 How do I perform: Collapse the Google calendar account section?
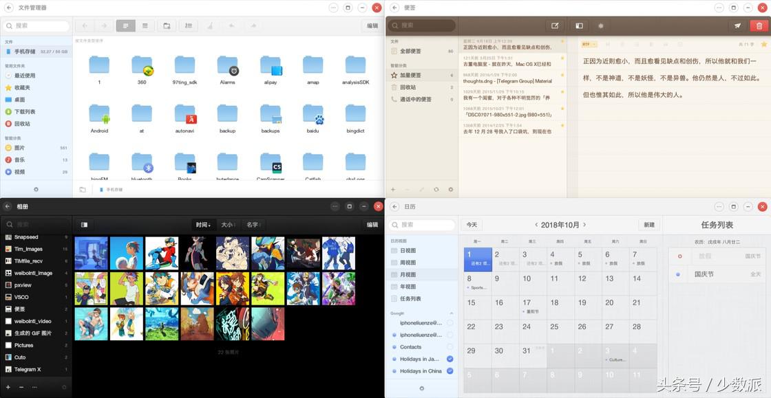pos(452,313)
